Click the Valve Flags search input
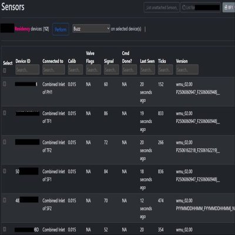Image resolution: width=235 pixels, height=235 pixels. [93, 69]
